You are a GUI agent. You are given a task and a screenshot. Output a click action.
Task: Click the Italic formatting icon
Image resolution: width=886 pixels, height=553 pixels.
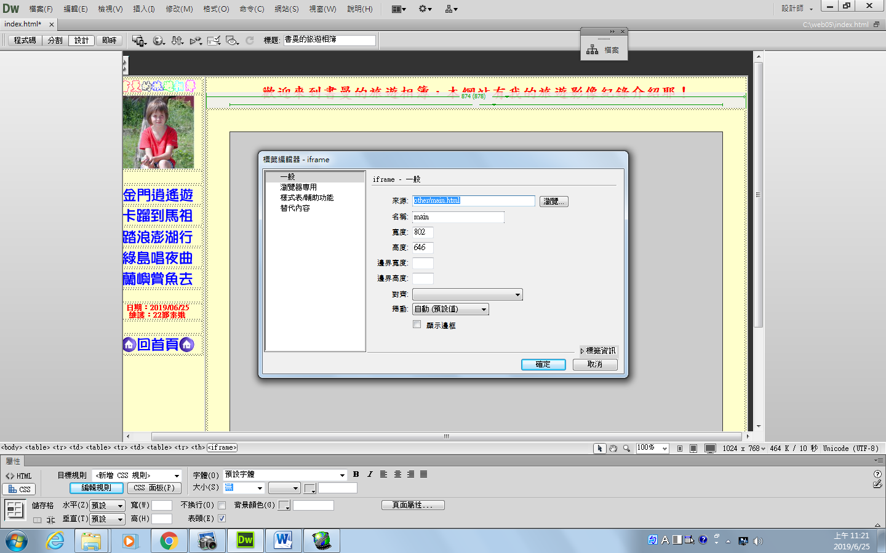370,474
